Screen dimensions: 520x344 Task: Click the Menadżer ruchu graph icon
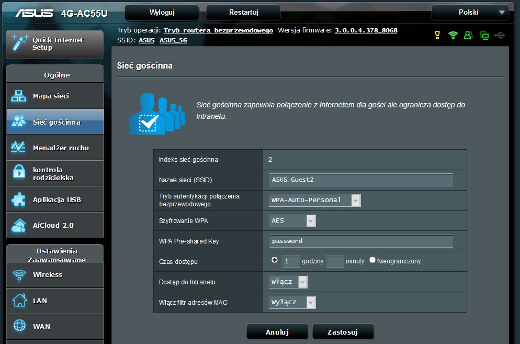(18, 147)
